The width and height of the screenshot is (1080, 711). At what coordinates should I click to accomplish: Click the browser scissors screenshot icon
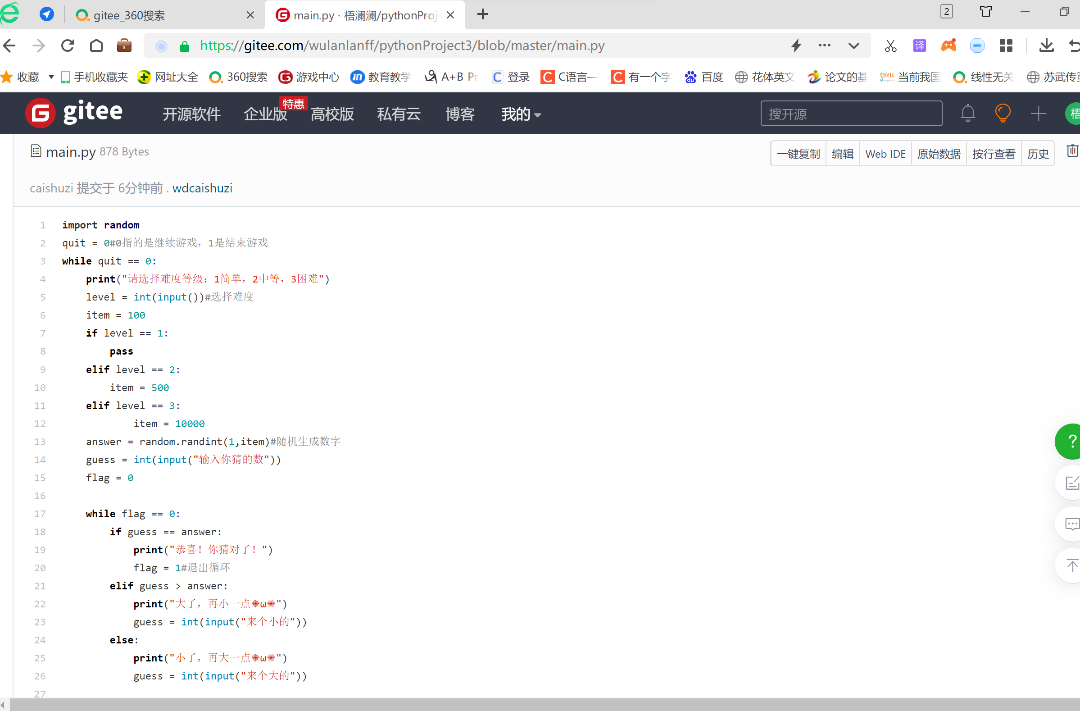(x=890, y=46)
